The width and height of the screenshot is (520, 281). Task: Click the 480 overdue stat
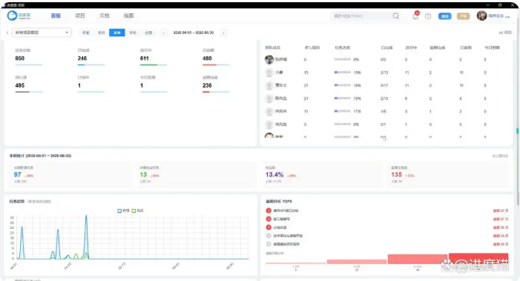pyautogui.click(x=207, y=59)
